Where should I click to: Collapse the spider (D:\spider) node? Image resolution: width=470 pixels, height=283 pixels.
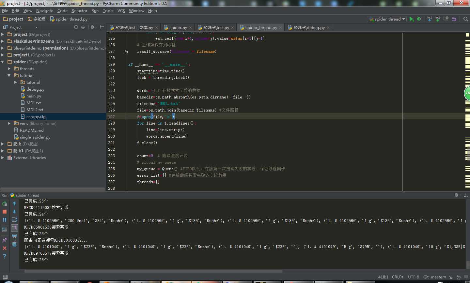coord(3,62)
